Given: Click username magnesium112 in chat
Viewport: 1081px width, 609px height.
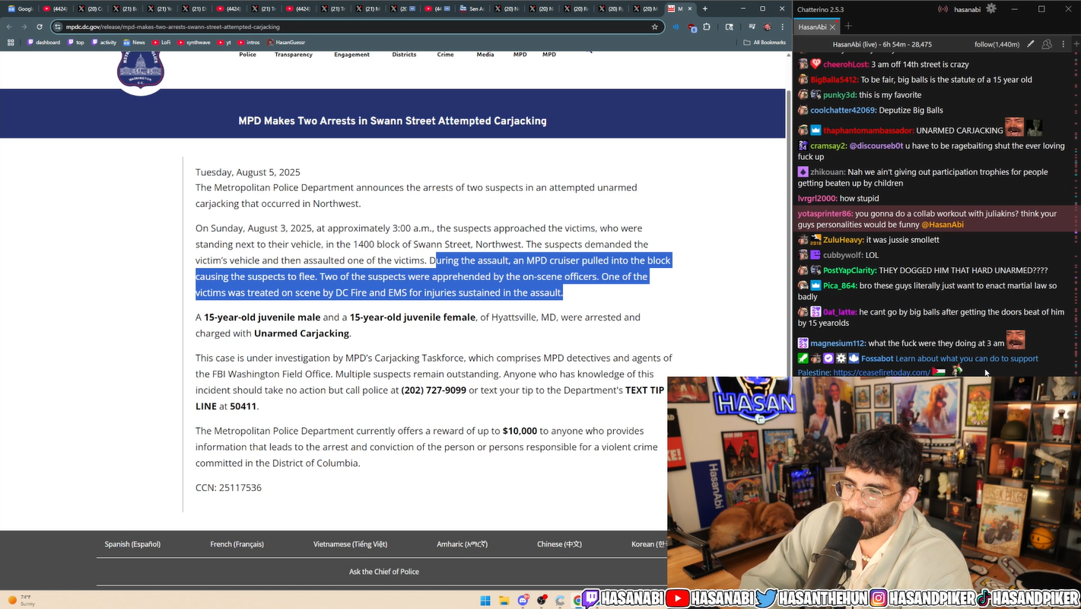Looking at the screenshot, I should coord(838,343).
